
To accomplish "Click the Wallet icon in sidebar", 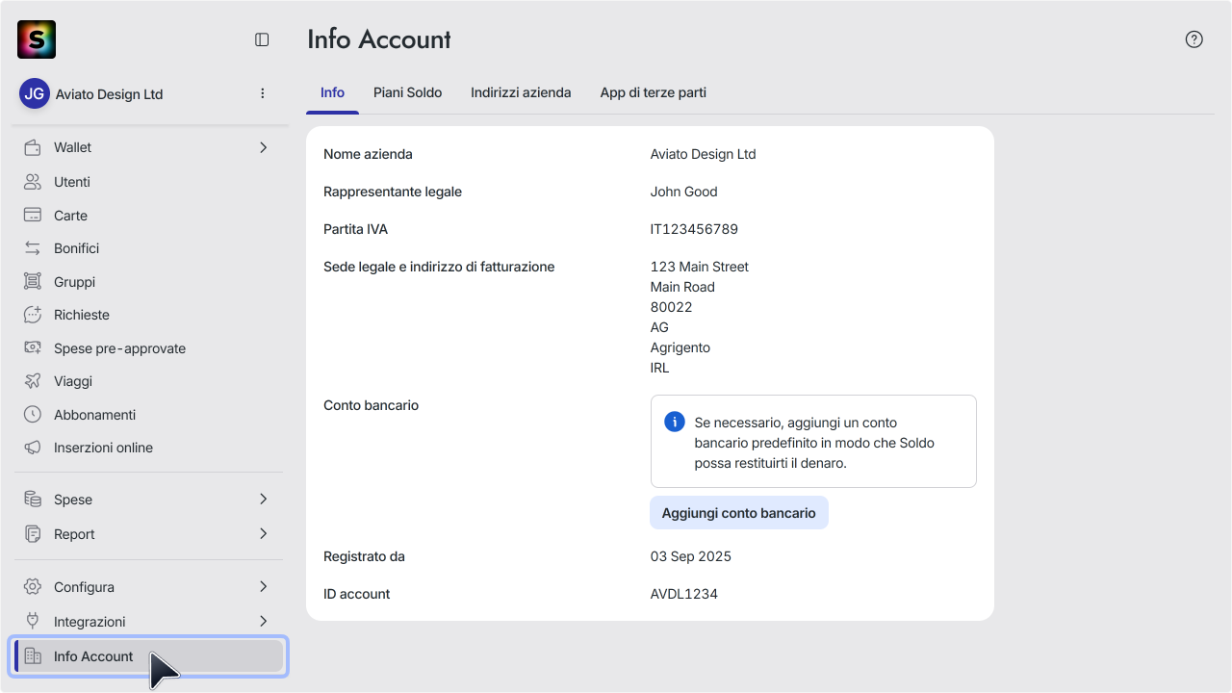I will 33,147.
